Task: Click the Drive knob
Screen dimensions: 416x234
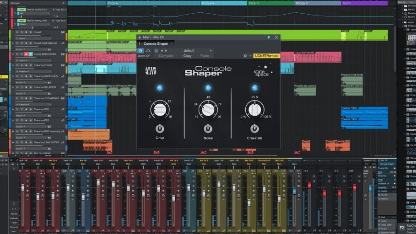Action: [160, 110]
